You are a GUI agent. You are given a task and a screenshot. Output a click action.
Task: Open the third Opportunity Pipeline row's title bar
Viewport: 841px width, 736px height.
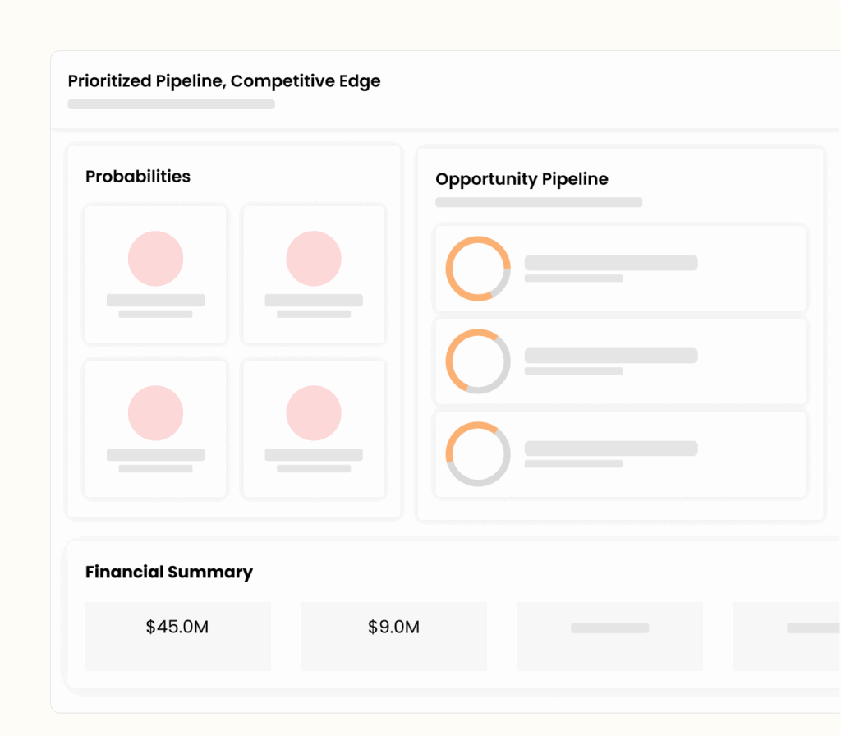(611, 448)
